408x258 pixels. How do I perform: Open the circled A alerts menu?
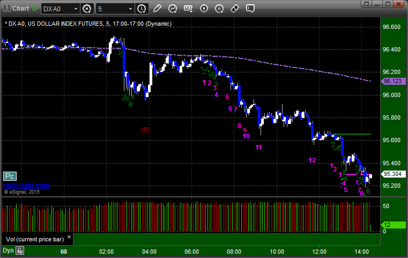click(219, 9)
